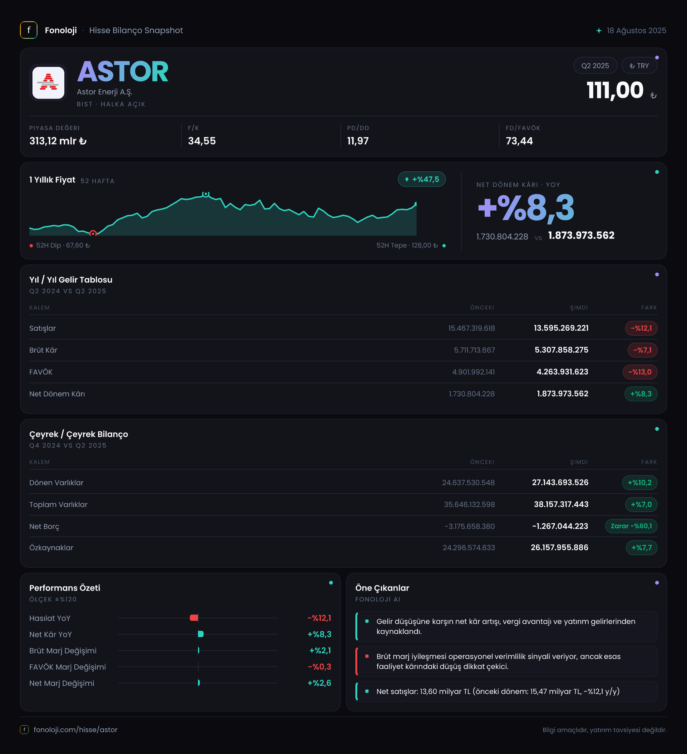Click the purple dot on Öne Çıkanlar card
687x754 pixels.
[657, 583]
